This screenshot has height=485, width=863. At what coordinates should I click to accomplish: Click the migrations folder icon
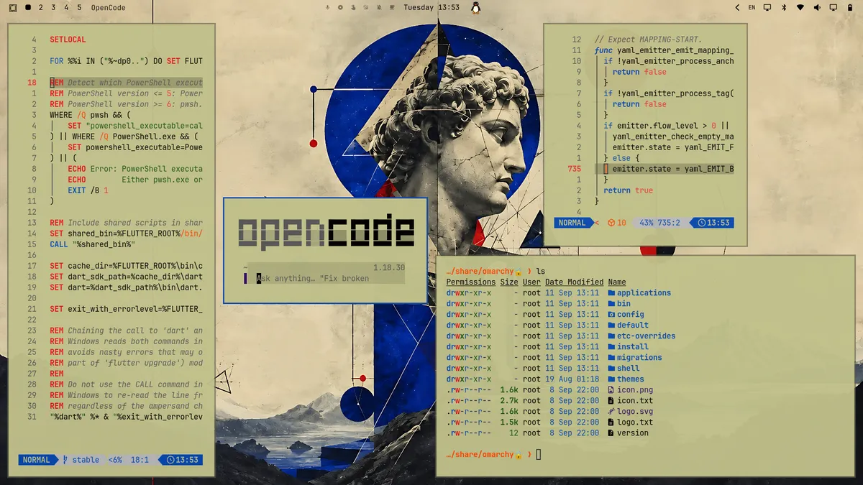pyautogui.click(x=611, y=357)
